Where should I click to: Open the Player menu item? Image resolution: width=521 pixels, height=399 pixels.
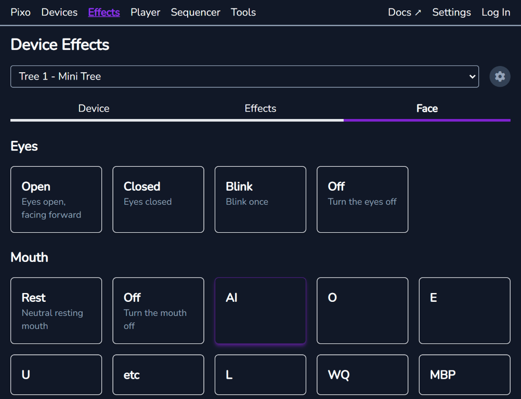tap(145, 12)
